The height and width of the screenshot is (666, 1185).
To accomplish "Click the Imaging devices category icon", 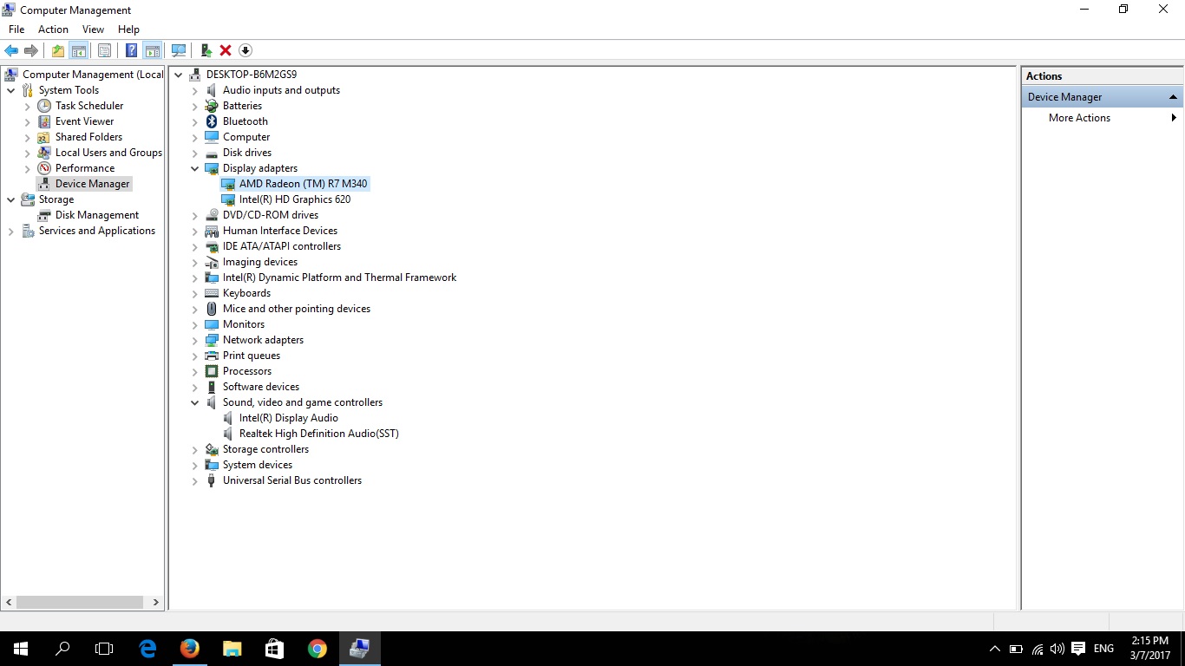I will coord(212,262).
